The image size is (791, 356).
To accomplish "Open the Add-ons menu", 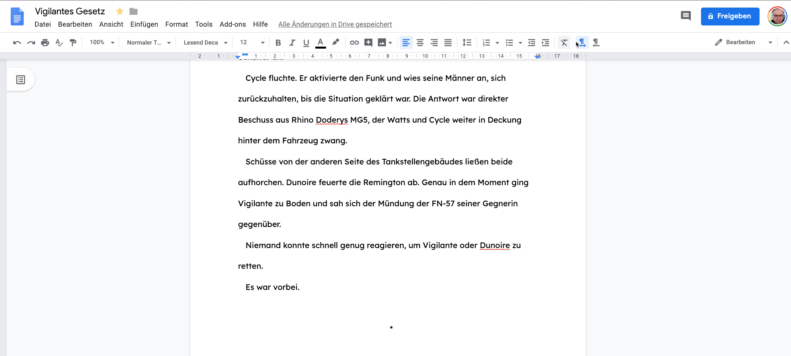I will click(x=232, y=24).
